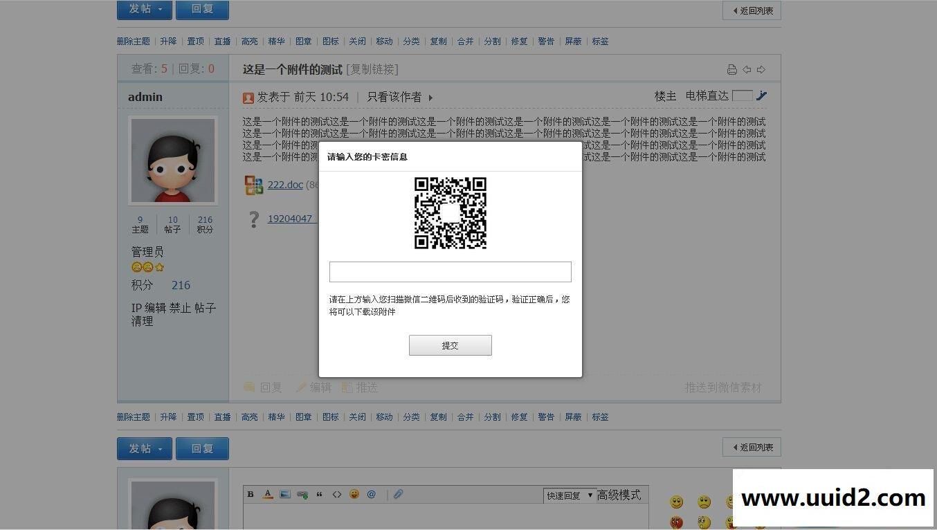Click the paperclip attachment icon in the editor
The height and width of the screenshot is (530, 937).
(397, 494)
